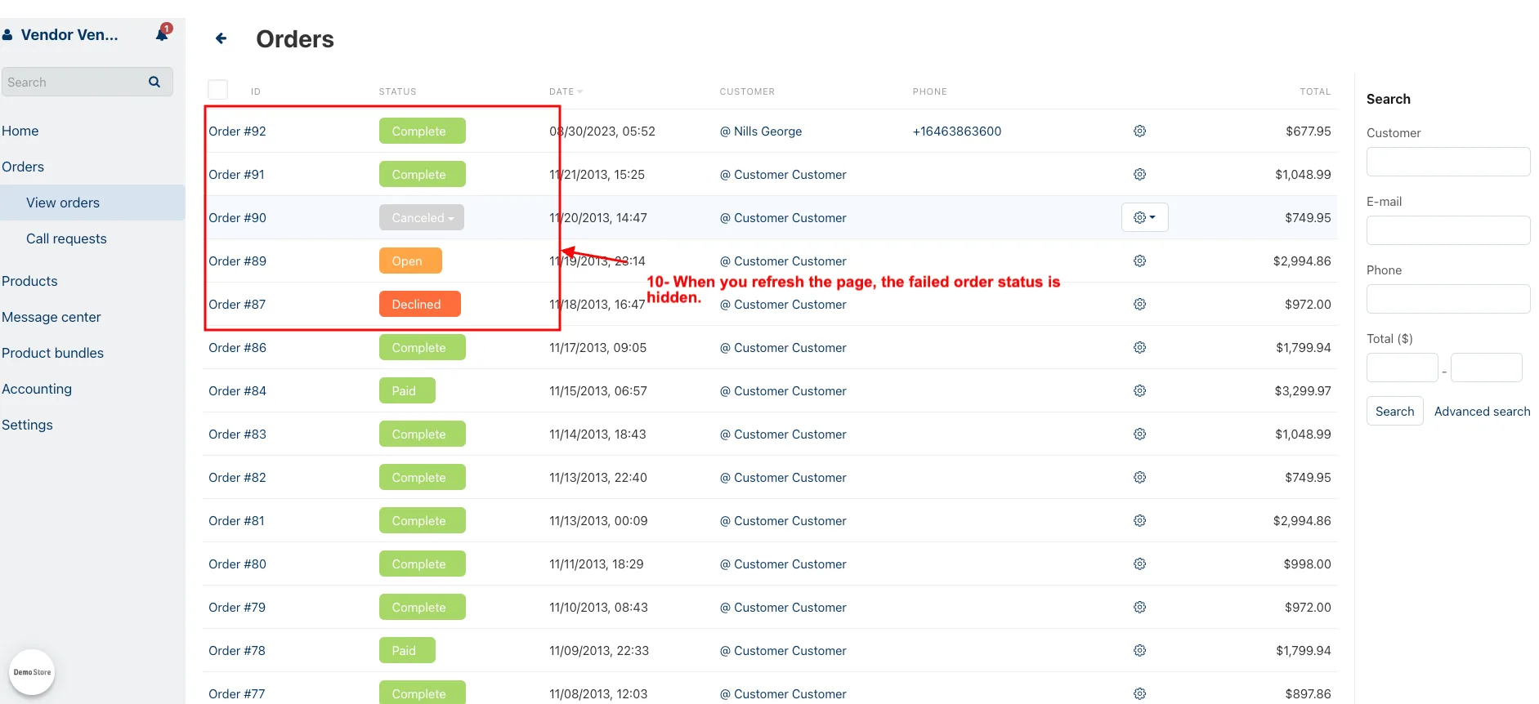Click the Search button in filter panel
The width and height of the screenshot is (1539, 704).
1394,411
